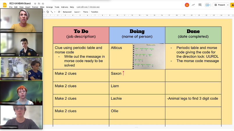
Task: Select the Shape tool in the toolbar
Action: pyautogui.click(x=48, y=12)
